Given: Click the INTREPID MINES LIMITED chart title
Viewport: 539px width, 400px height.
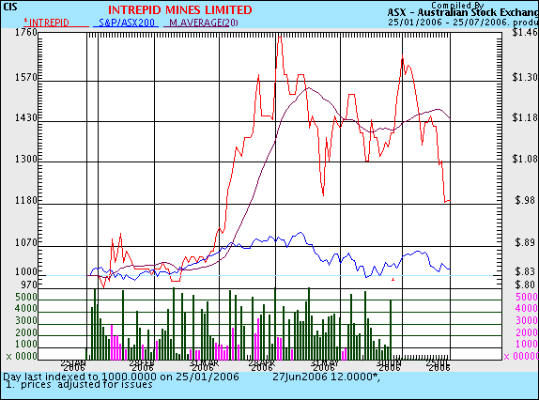Looking at the screenshot, I should click(180, 10).
